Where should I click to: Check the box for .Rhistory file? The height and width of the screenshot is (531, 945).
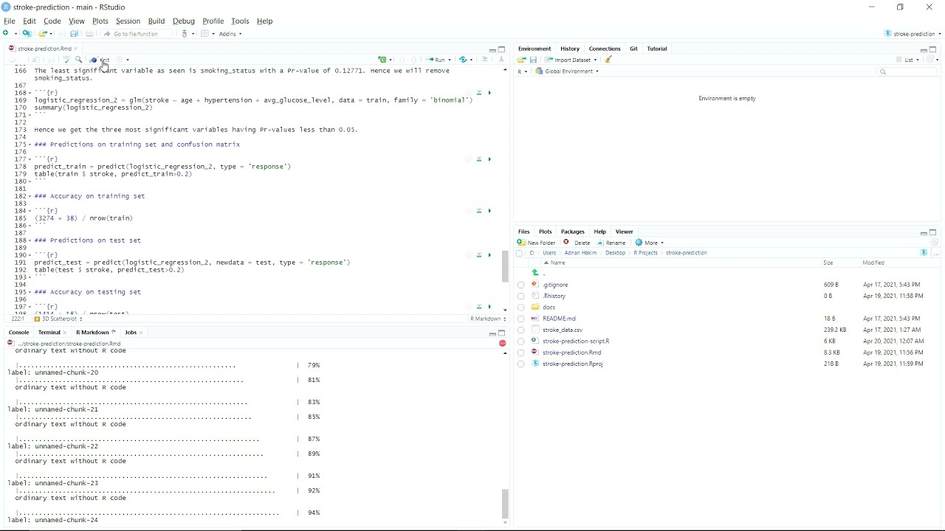(x=521, y=296)
